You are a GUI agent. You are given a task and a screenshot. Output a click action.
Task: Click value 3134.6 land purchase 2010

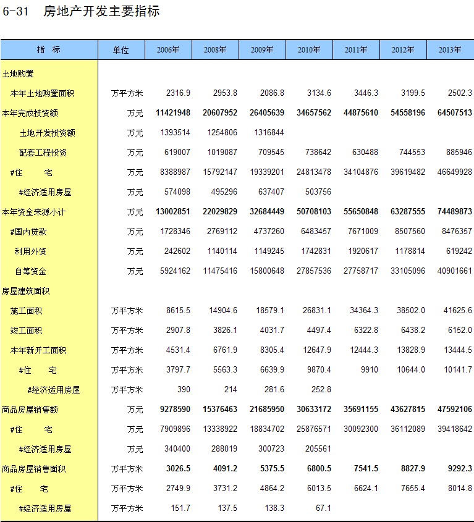(x=319, y=93)
